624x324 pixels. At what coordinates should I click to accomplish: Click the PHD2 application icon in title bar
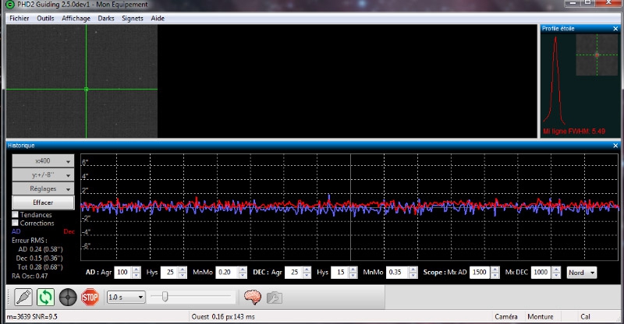(x=10, y=5)
